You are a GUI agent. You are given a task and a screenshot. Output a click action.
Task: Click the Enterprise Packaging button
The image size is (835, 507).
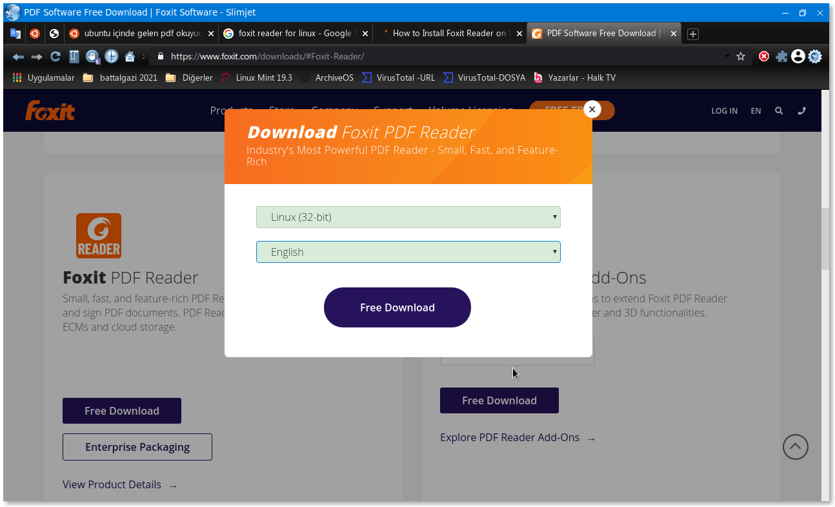click(x=137, y=447)
